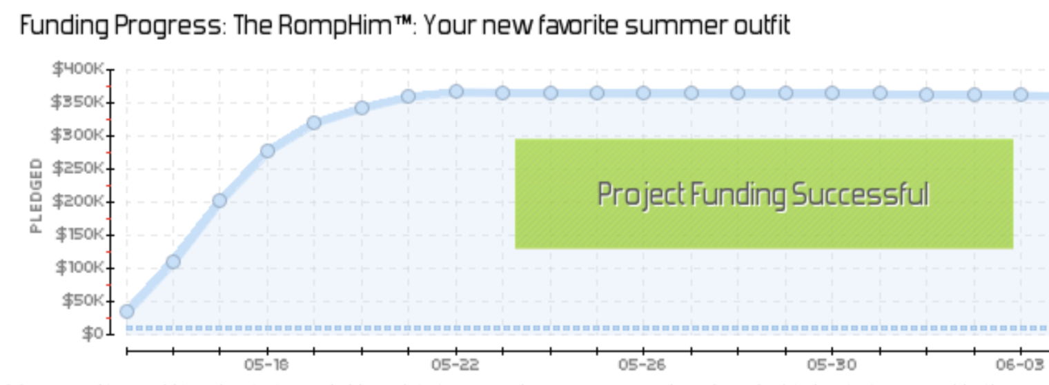Click the $250K y-axis label
The height and width of the screenshot is (385, 1049).
(x=78, y=168)
